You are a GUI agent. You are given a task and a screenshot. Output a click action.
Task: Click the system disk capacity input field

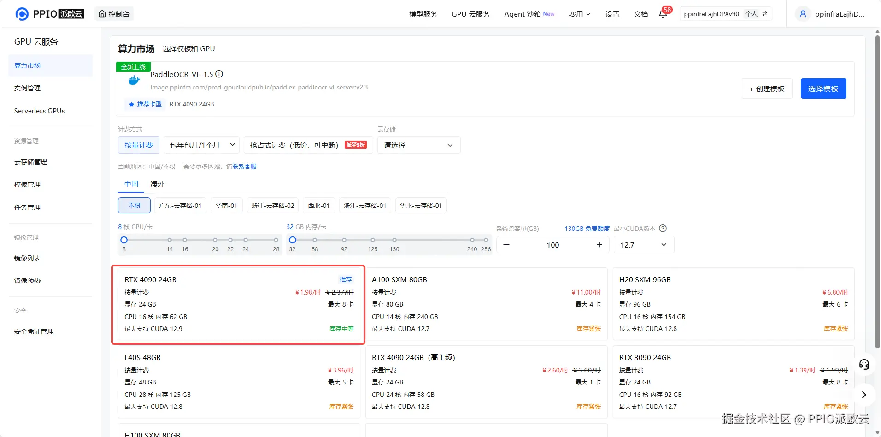click(553, 245)
